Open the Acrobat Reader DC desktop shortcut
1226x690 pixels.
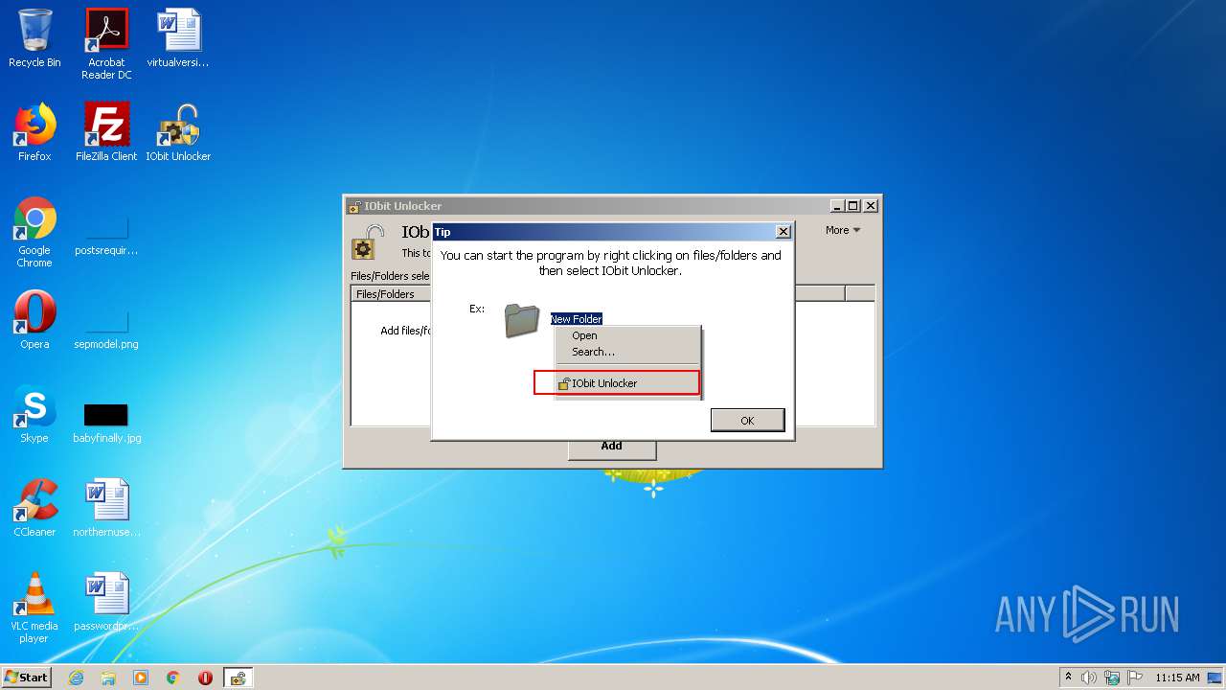tap(106, 45)
